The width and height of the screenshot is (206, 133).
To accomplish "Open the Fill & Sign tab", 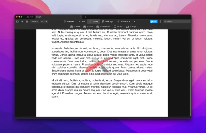I will (x=108, y=21).
